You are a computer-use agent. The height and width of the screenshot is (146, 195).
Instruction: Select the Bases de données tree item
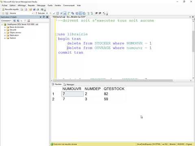(x=17, y=27)
